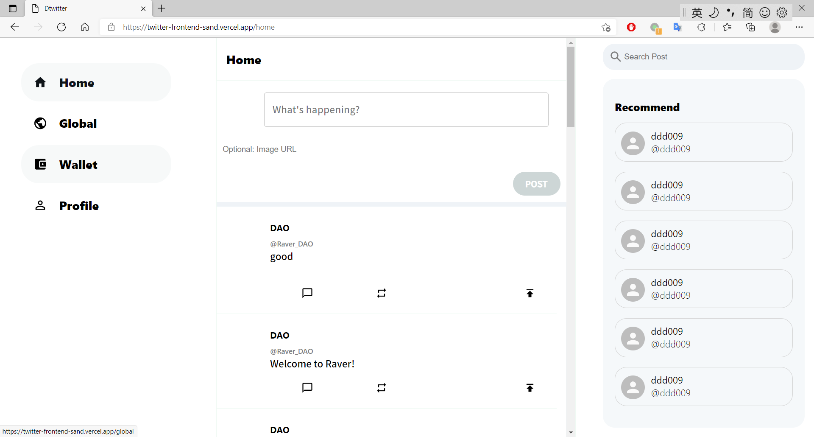Click the DAO name above 'good' post
Viewport: 814px width, 437px height.
pos(280,228)
